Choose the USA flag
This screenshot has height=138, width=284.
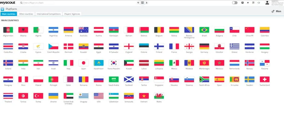tap(99, 96)
